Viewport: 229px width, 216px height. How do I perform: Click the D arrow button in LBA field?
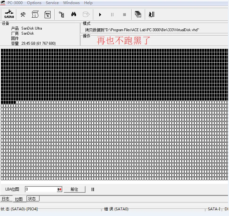coord(59,189)
